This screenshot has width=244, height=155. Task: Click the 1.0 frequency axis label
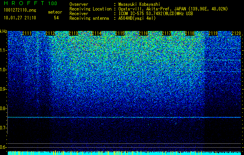3,70
